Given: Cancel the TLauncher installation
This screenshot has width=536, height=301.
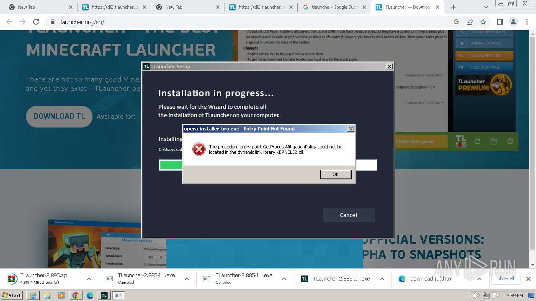Looking at the screenshot, I should coord(348,215).
